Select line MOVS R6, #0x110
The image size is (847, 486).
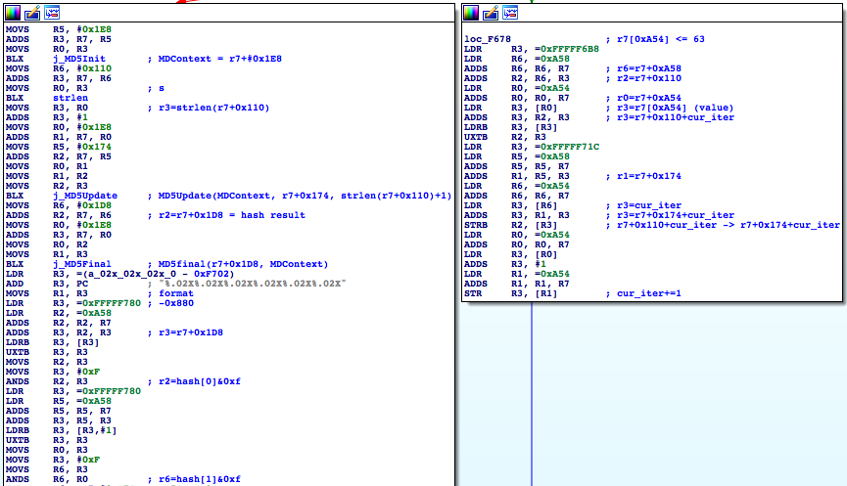pyautogui.click(x=59, y=68)
